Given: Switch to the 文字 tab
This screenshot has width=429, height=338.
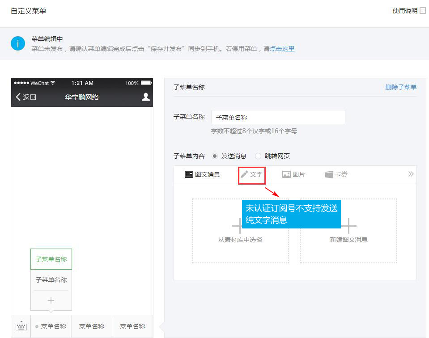Looking at the screenshot, I should (x=252, y=174).
